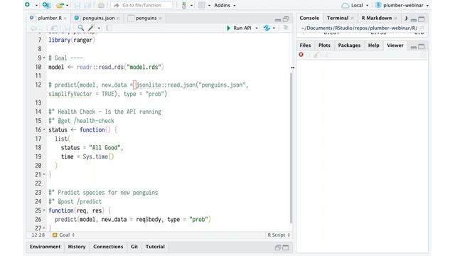Open the R Script file type selector
Viewport: 455px width, 256px height.
tap(279, 235)
